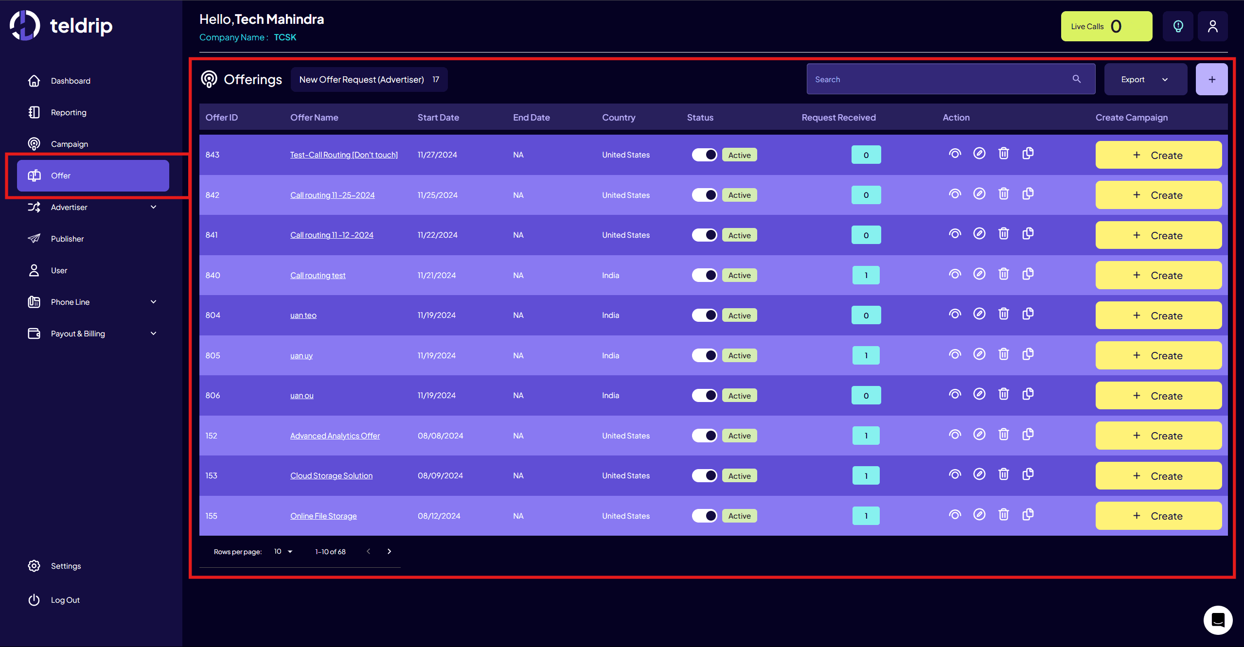
Task: Expand the Export dropdown
Action: pyautogui.click(x=1145, y=79)
